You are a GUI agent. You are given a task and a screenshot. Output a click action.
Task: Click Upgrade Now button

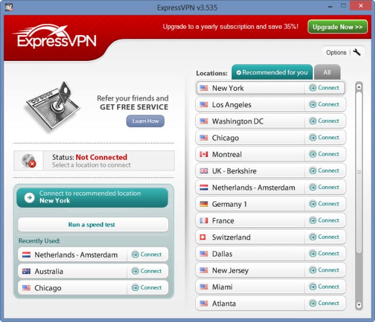[337, 27]
